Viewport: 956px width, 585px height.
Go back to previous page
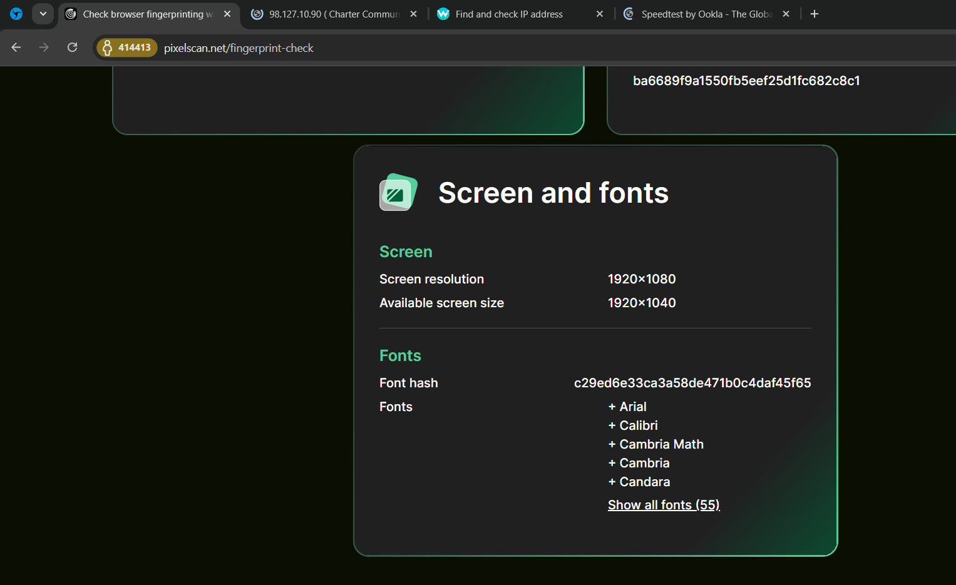point(16,48)
